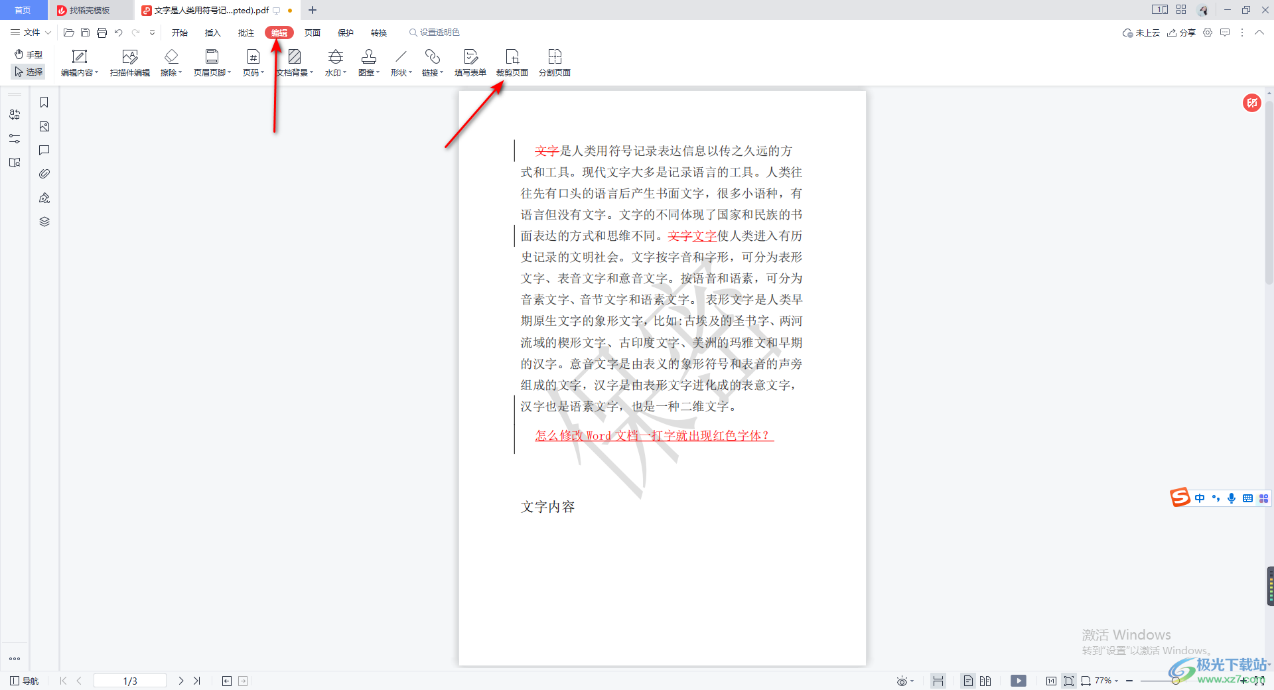Open the Link (链接) dropdown
The width and height of the screenshot is (1274, 690).
point(433,64)
